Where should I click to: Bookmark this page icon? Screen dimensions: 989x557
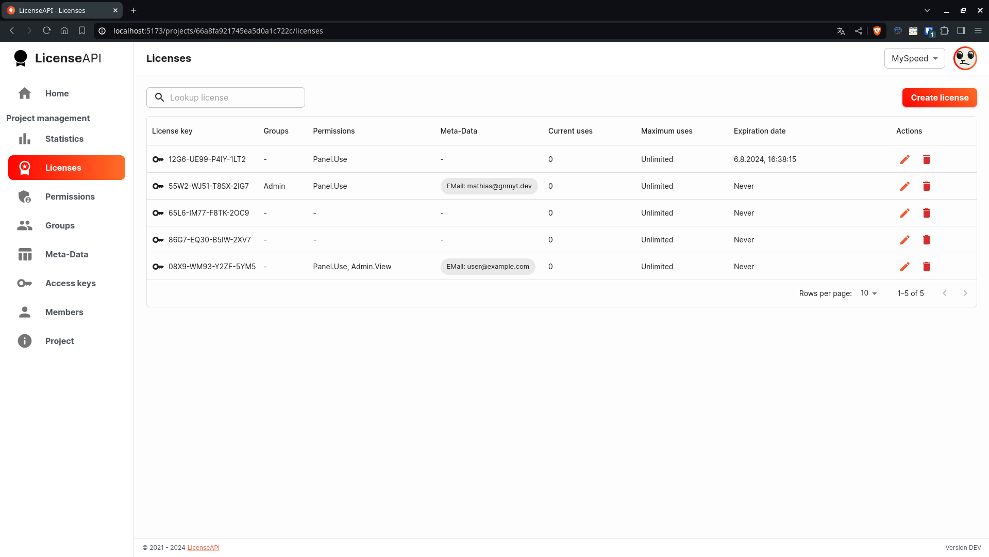pos(82,31)
